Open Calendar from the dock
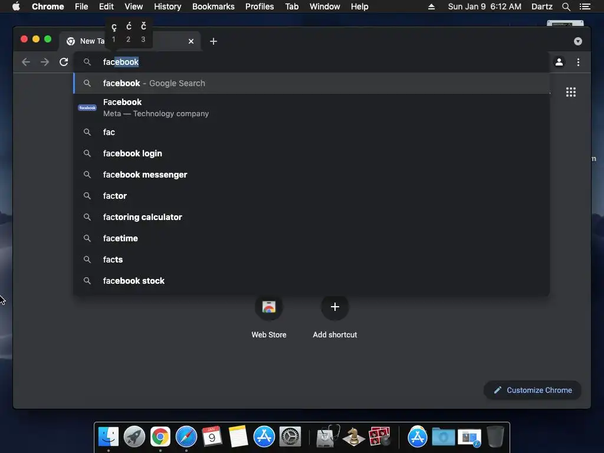The width and height of the screenshot is (604, 453). (x=212, y=437)
